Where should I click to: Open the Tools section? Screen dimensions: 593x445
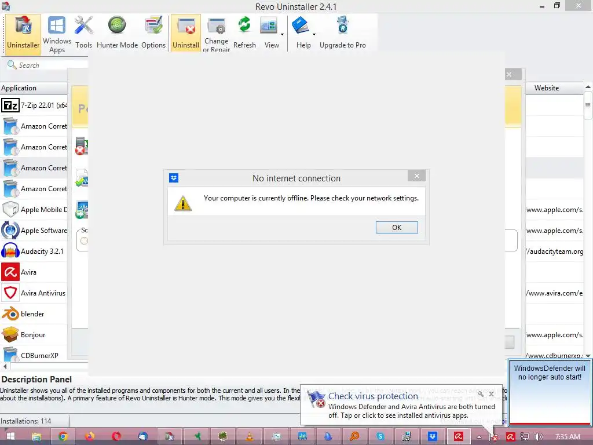(x=83, y=33)
